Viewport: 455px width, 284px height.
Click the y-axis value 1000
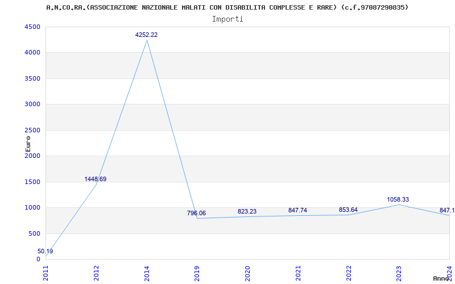point(32,208)
